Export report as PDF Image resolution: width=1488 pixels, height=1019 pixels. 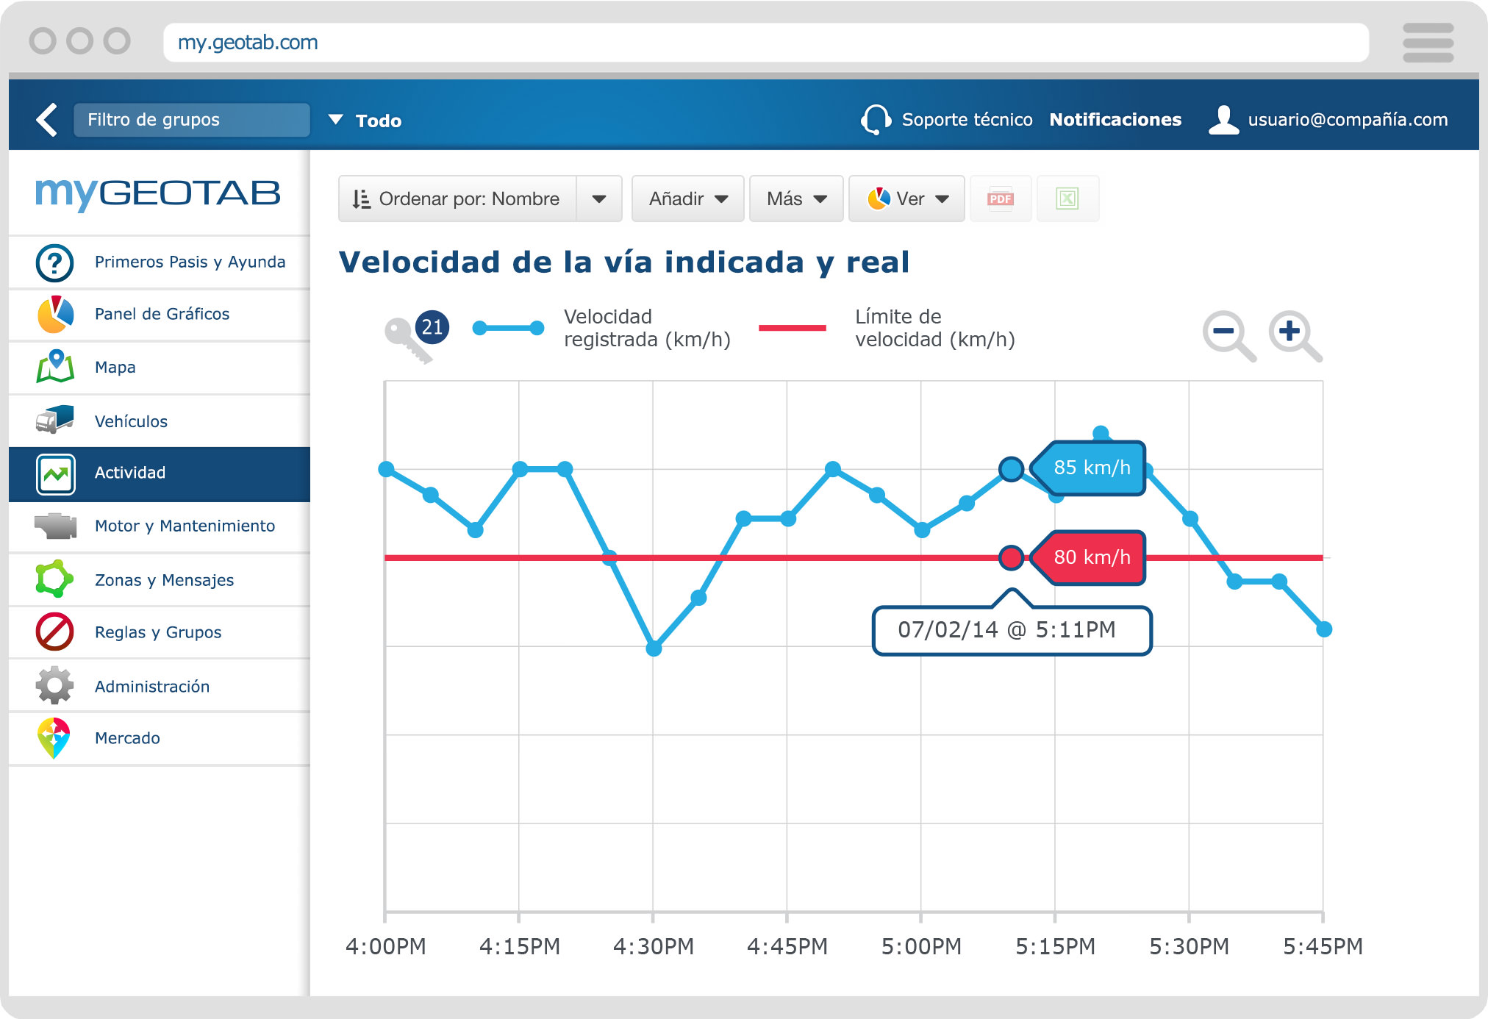point(1001,199)
